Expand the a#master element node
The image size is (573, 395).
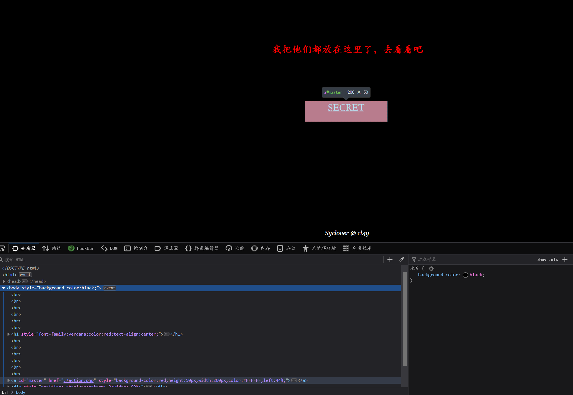coord(9,380)
